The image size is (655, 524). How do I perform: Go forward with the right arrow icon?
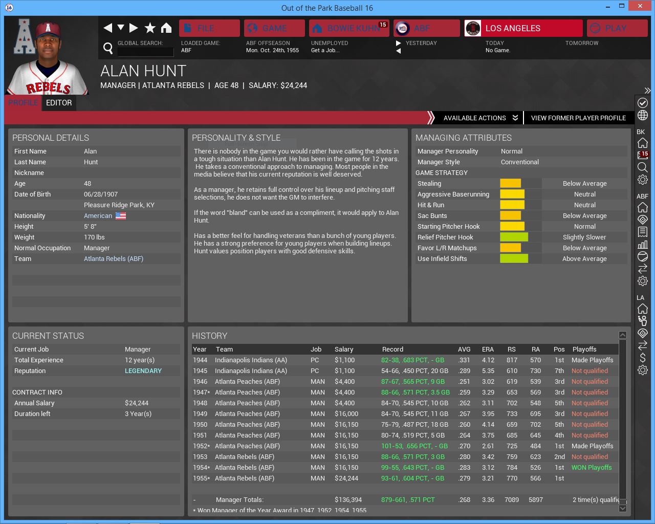click(134, 28)
